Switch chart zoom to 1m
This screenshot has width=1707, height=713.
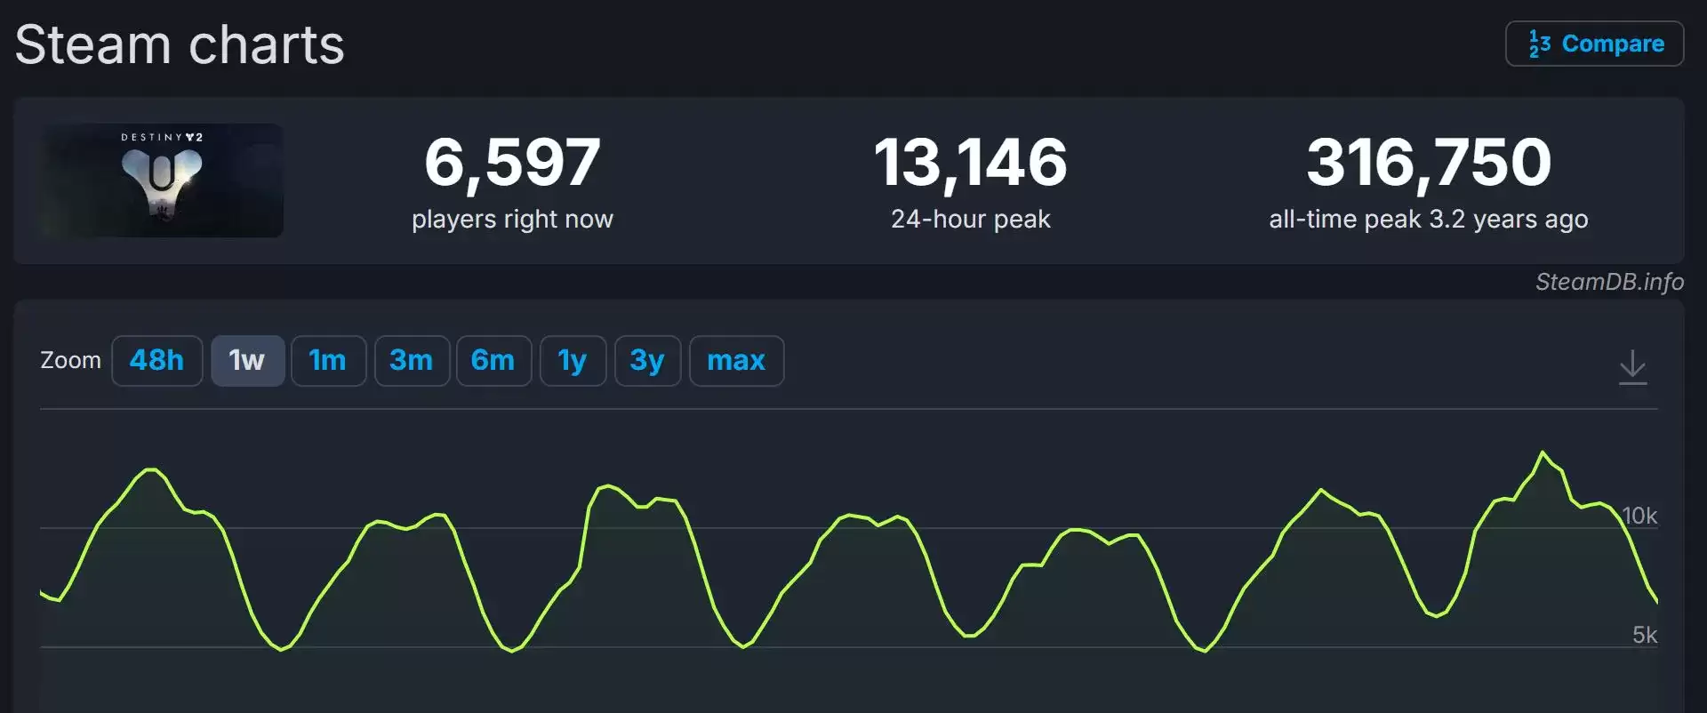click(x=328, y=361)
